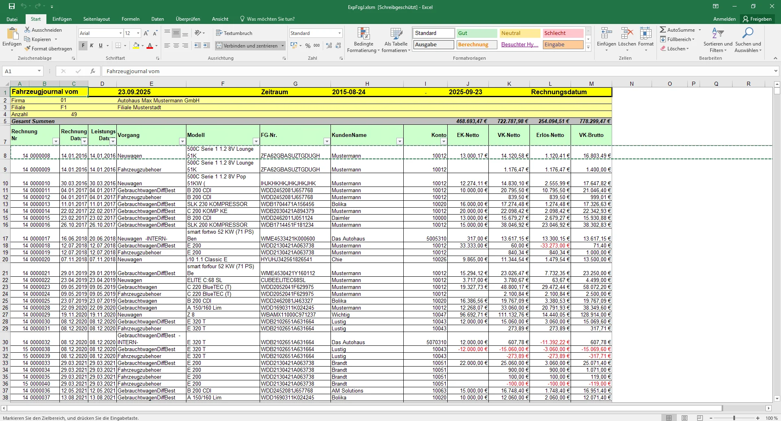
Task: Apply the Berechnung cell style
Action: pyautogui.click(x=477, y=44)
